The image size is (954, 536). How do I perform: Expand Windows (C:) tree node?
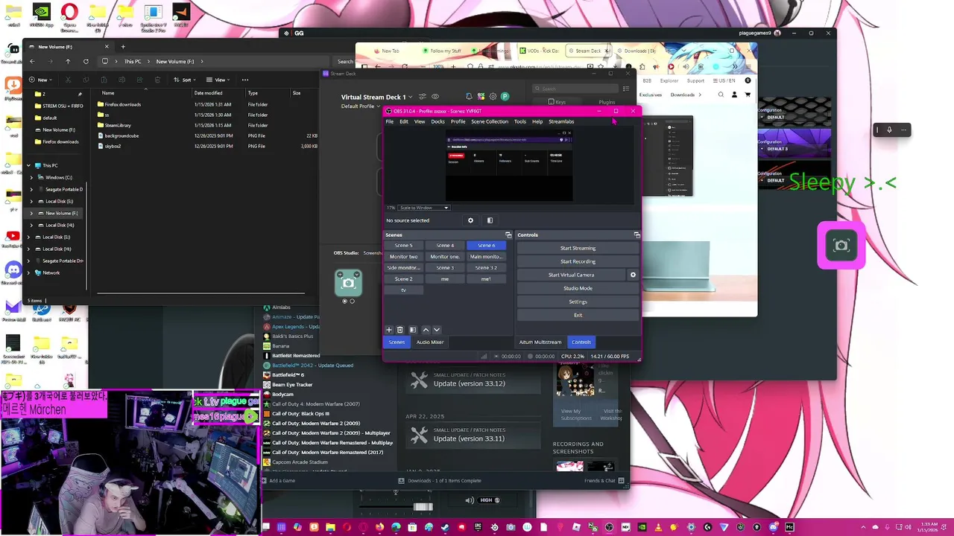click(31, 177)
